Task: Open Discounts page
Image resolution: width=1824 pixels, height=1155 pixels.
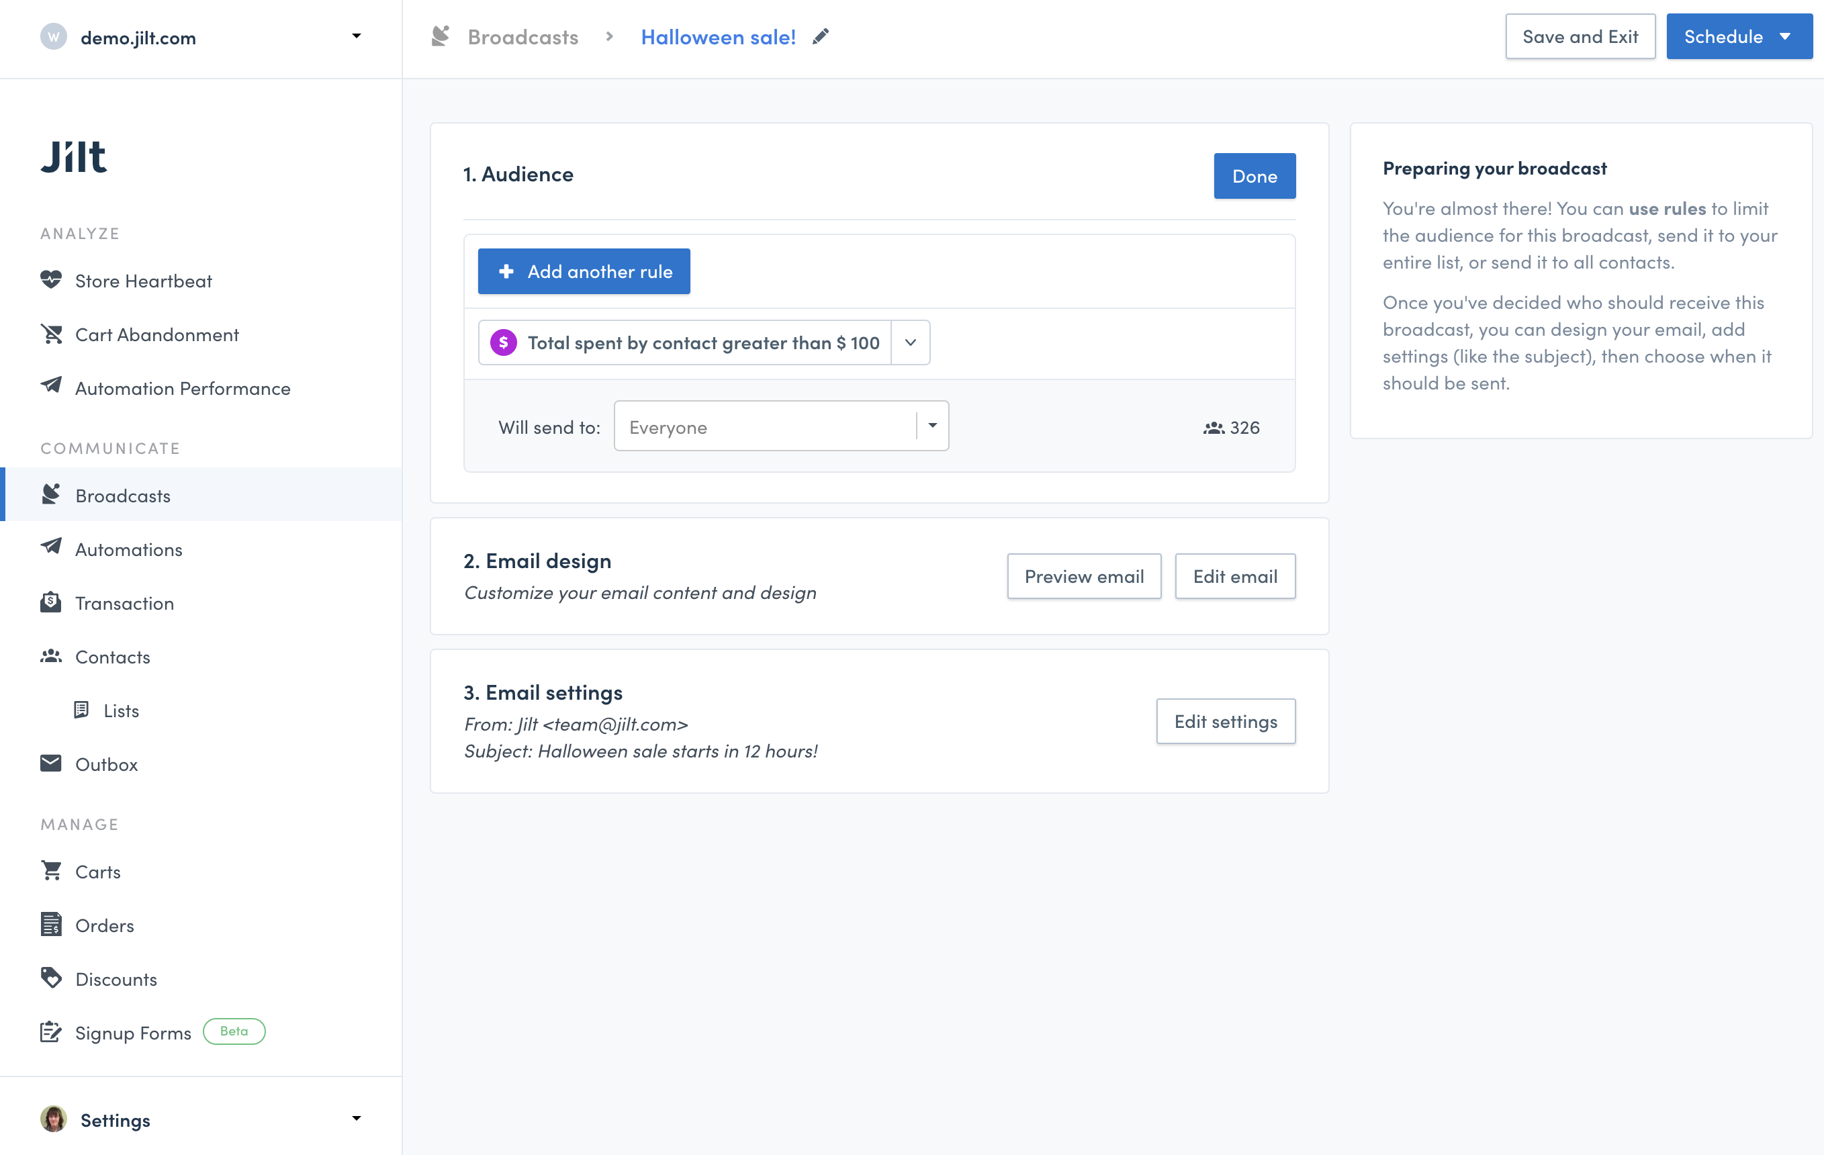Action: (x=116, y=980)
